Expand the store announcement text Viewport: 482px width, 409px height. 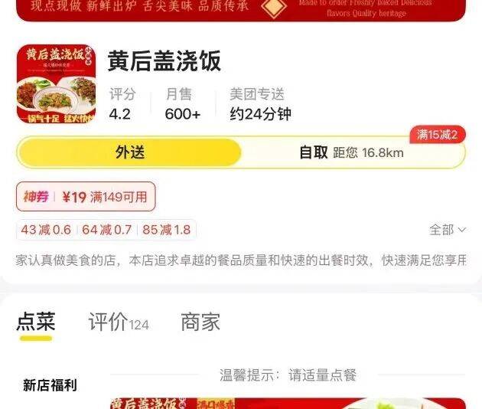[x=241, y=260]
